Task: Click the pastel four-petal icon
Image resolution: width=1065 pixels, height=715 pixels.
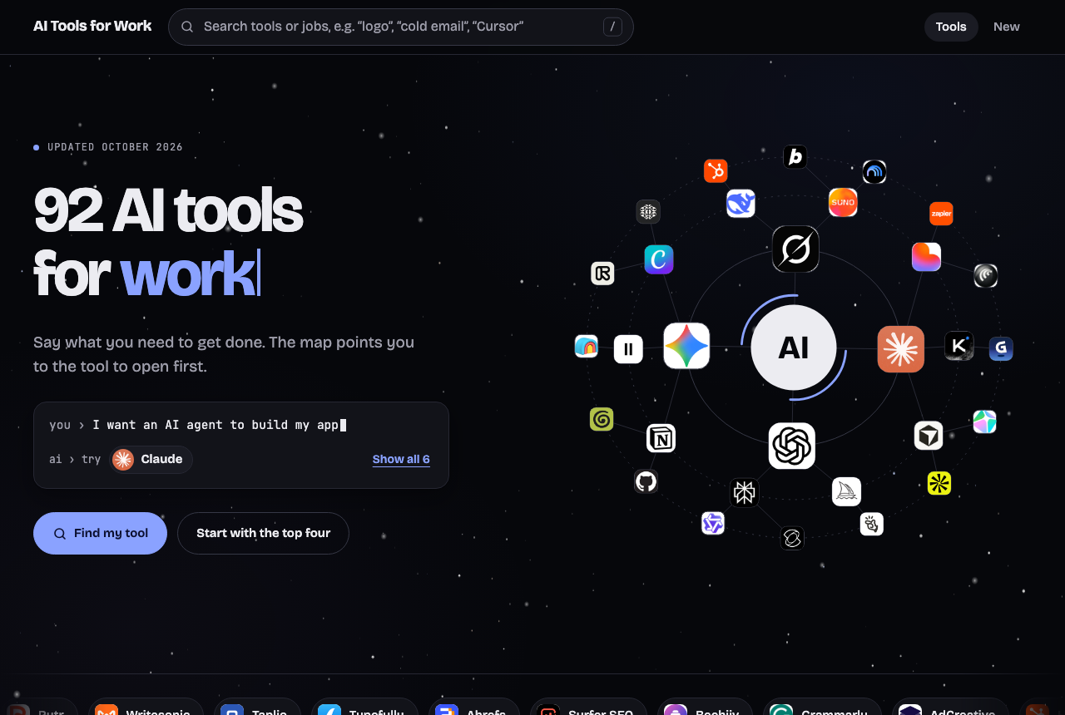Action: [984, 422]
